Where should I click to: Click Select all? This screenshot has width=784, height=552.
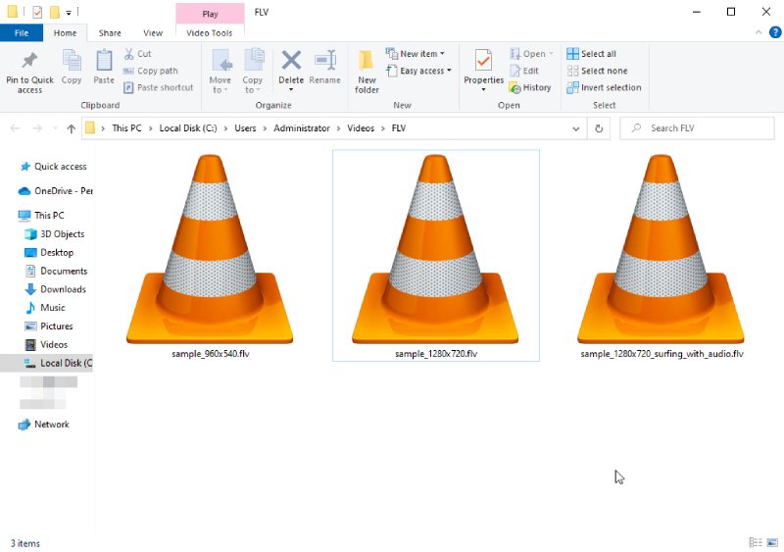click(592, 54)
